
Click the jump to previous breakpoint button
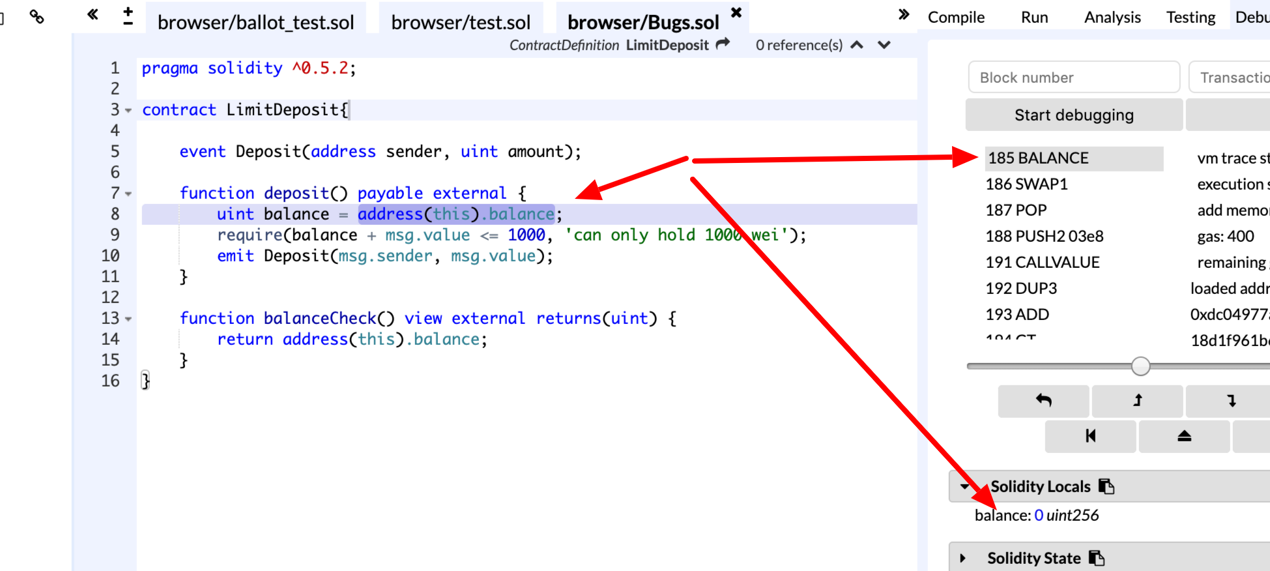(x=1090, y=436)
